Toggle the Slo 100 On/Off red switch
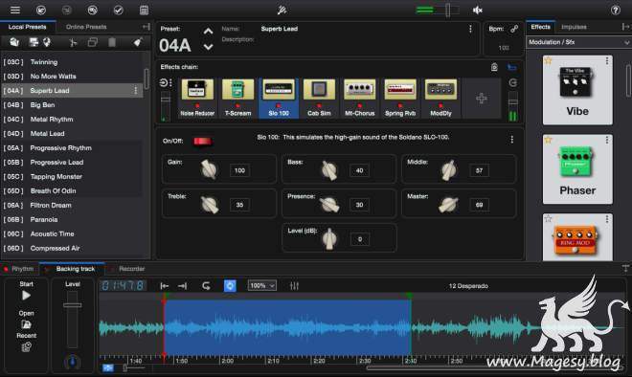Viewport: 632px width, 377px height. (202, 141)
